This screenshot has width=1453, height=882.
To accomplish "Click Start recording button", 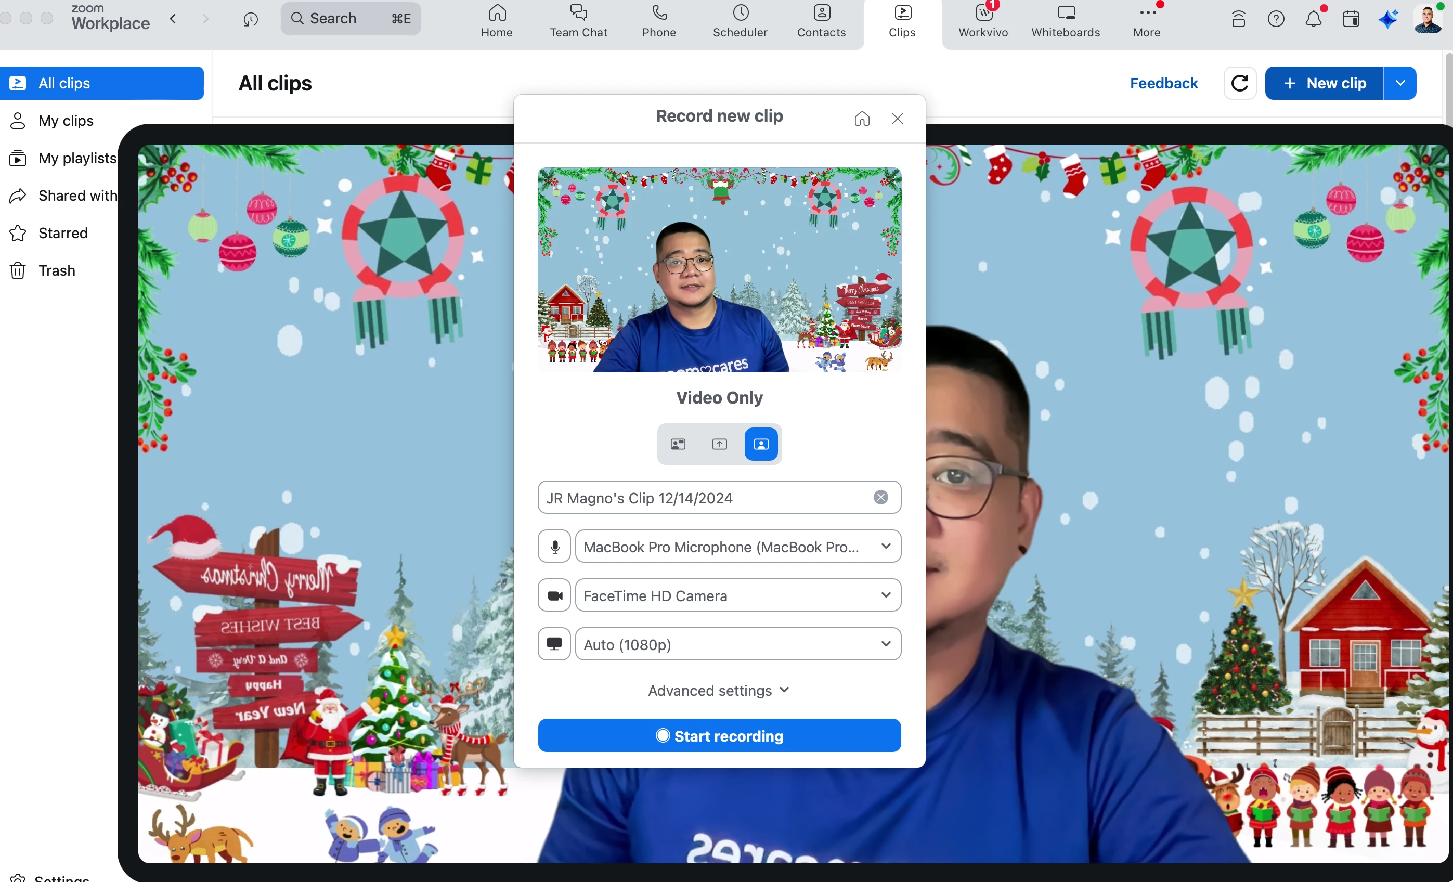I will (x=719, y=735).
